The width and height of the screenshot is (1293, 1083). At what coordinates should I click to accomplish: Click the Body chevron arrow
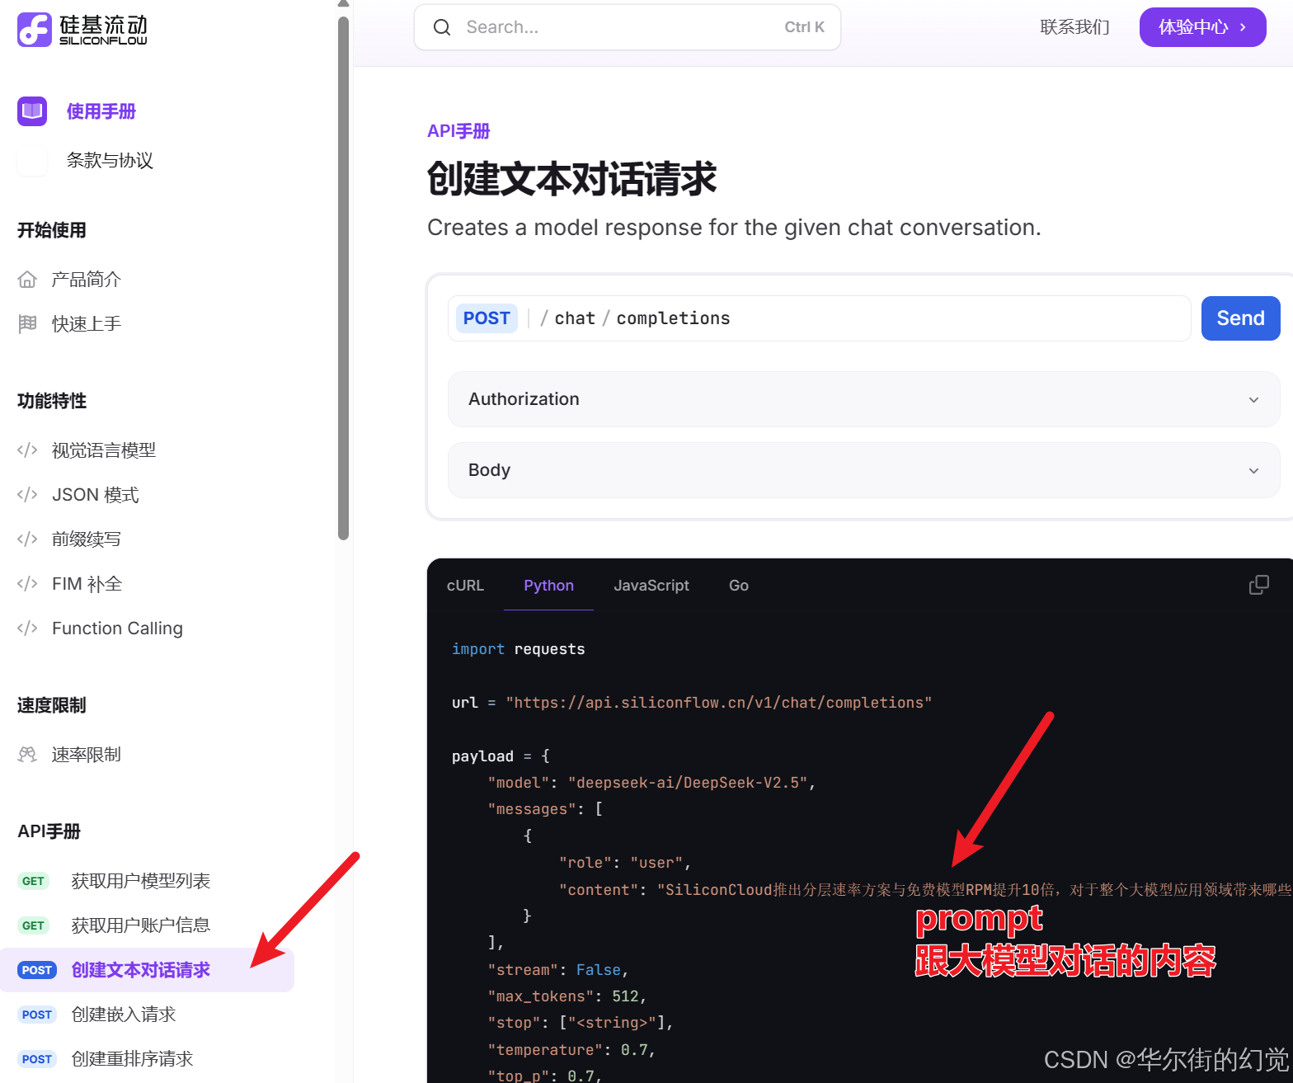pos(1253,471)
